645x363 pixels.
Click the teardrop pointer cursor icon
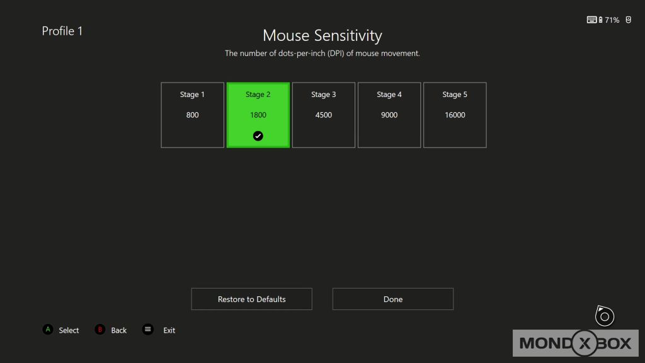pos(604,315)
